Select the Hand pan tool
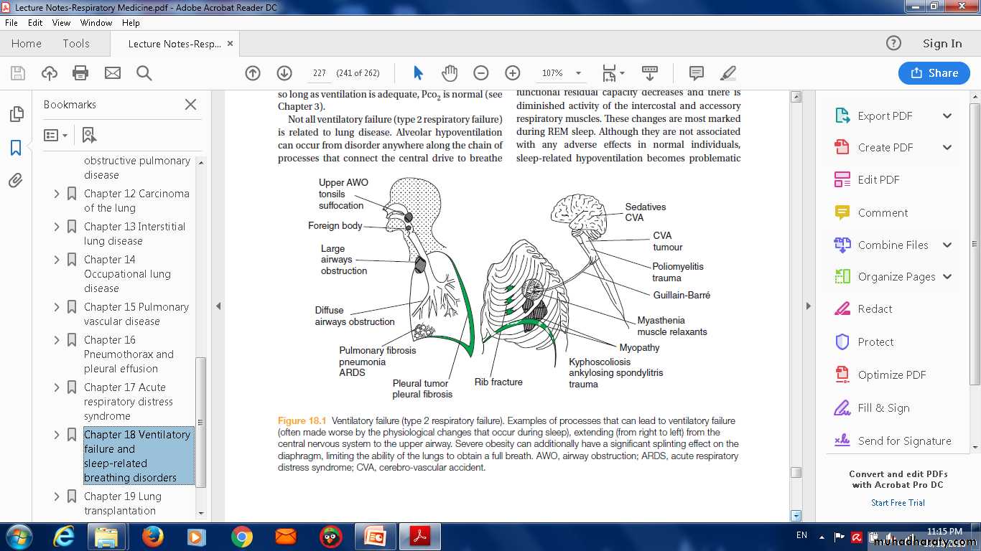 tap(450, 73)
